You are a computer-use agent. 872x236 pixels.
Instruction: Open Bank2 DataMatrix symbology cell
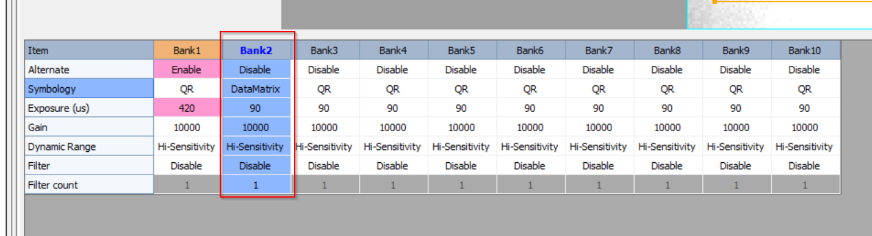click(x=256, y=89)
